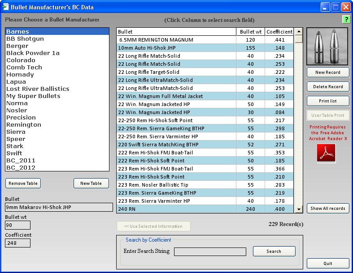
Task: Click the bullet table scrollbar thumb
Action: click(299, 39)
